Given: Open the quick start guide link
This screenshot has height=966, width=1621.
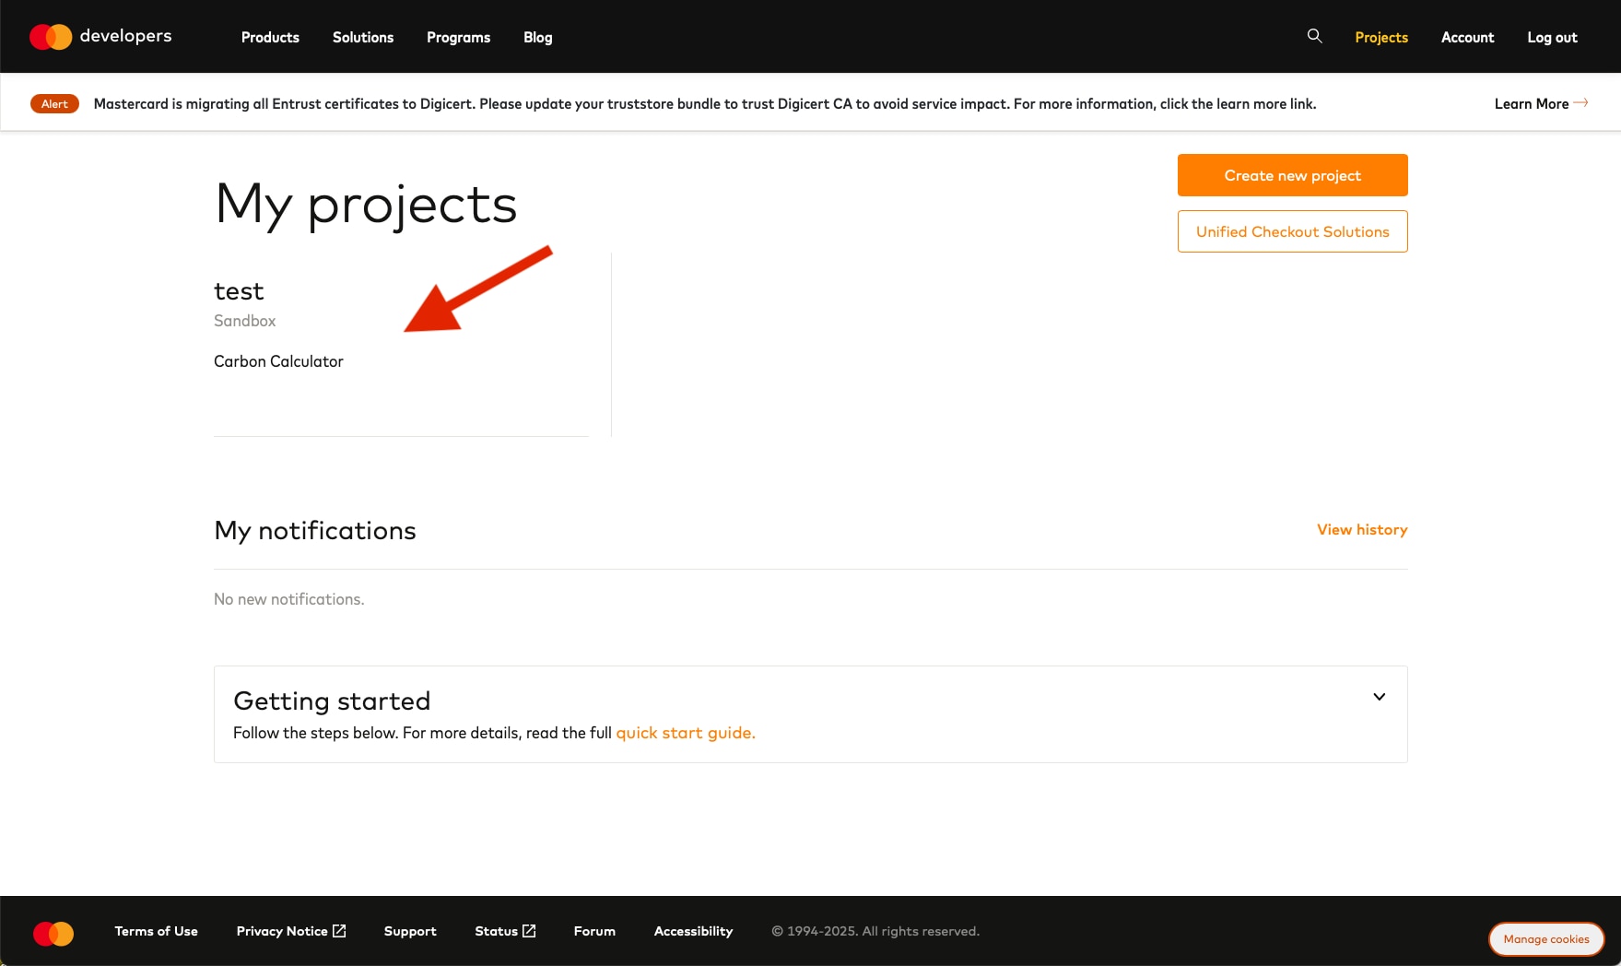Looking at the screenshot, I should [685, 733].
